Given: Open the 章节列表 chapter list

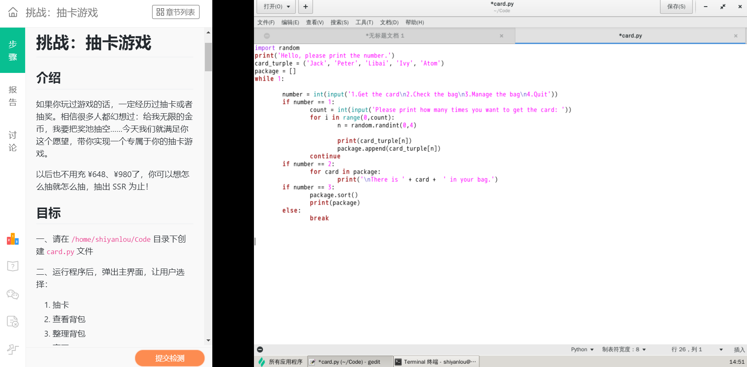Looking at the screenshot, I should pos(176,12).
